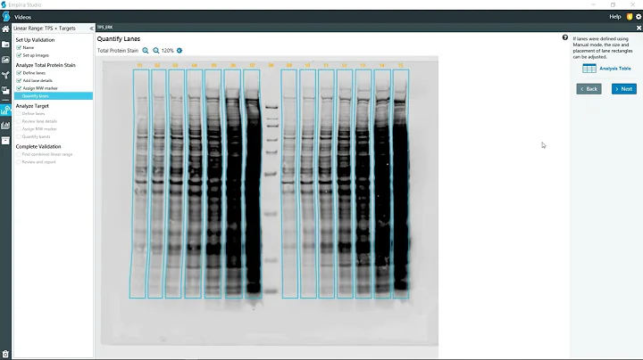Screen dimensions: 643x360
Task: Click the Back button
Action: (589, 89)
